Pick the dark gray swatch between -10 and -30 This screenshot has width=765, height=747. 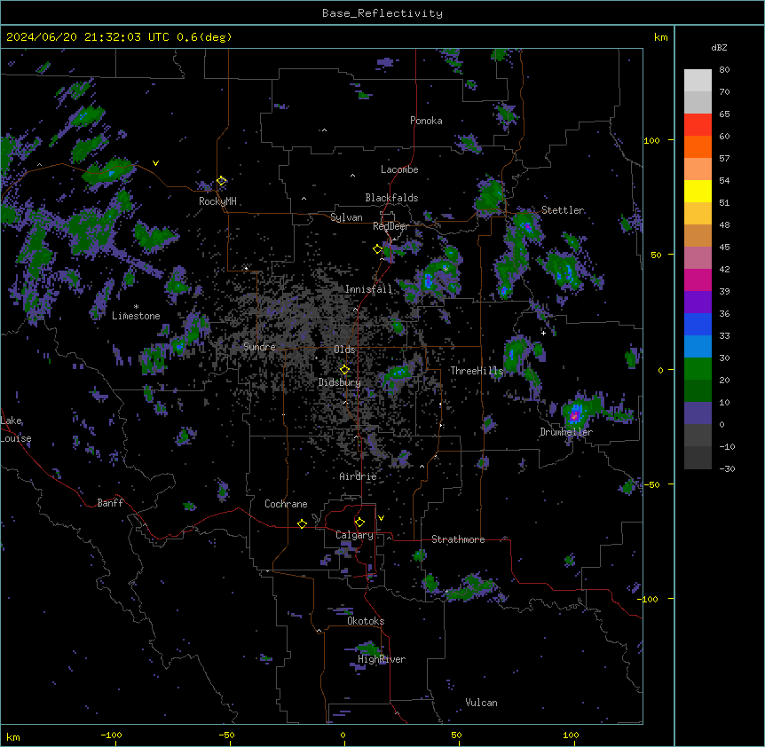(698, 458)
